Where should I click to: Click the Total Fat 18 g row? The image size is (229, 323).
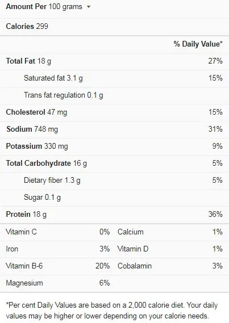coord(114,61)
